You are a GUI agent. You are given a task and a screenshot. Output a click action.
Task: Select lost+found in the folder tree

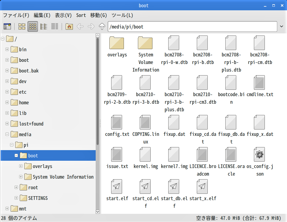point(31,124)
